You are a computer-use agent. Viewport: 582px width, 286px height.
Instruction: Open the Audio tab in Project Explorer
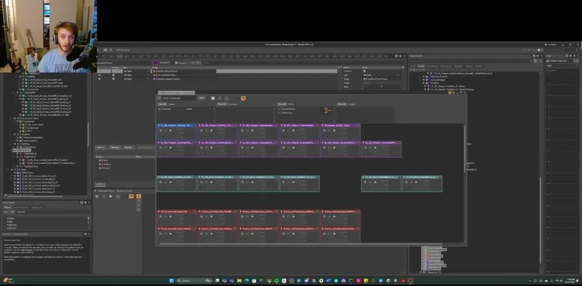413,66
